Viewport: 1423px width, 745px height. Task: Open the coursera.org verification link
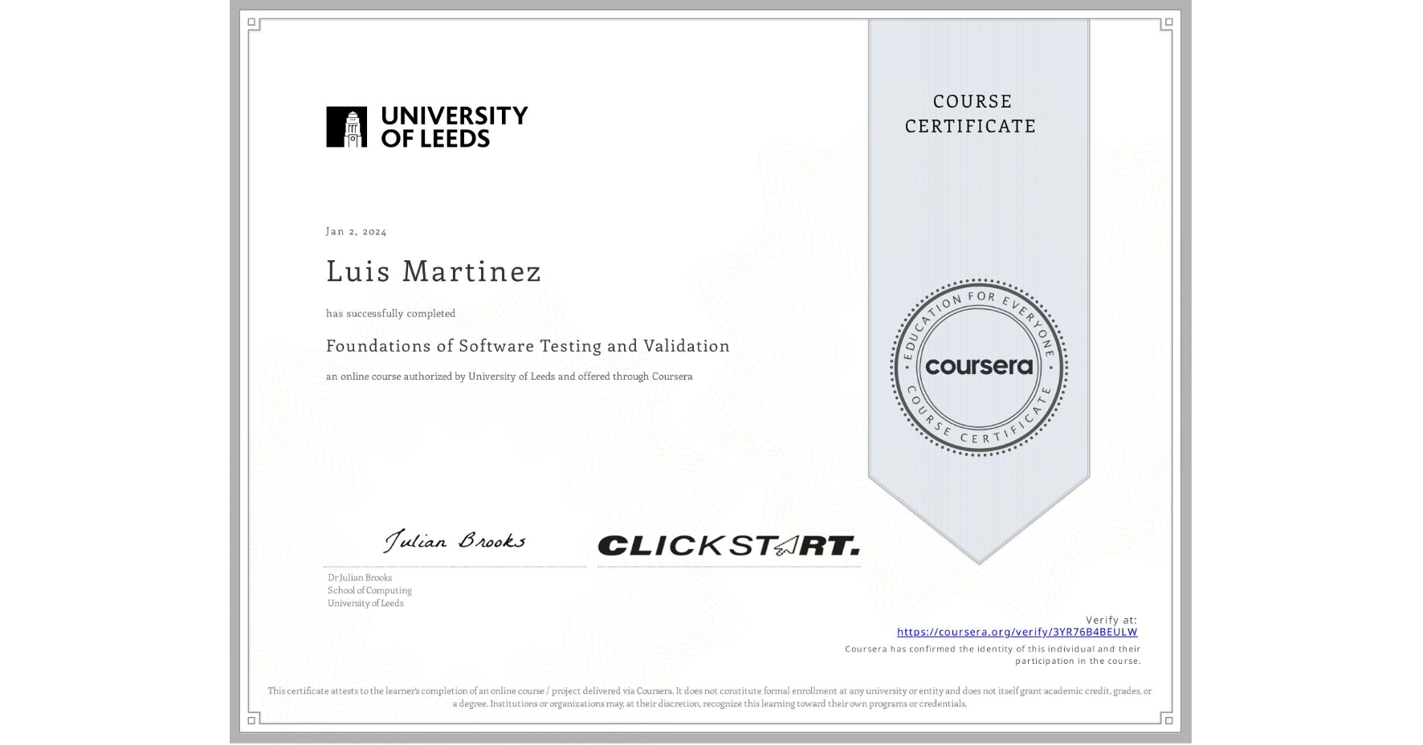point(1017,632)
